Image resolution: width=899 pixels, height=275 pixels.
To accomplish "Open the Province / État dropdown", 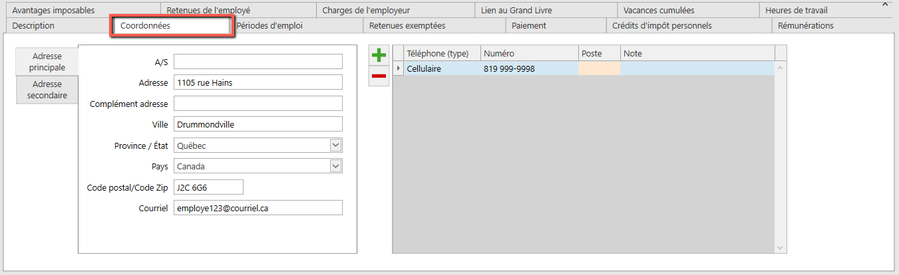I will [335, 145].
